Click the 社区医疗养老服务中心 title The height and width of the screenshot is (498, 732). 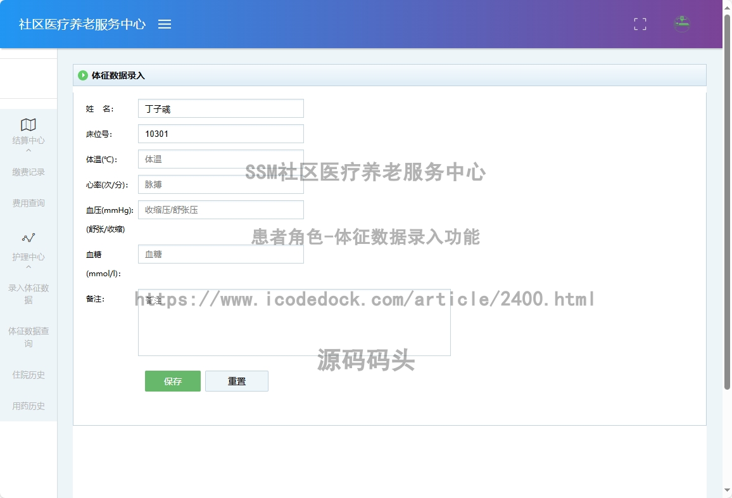[82, 24]
